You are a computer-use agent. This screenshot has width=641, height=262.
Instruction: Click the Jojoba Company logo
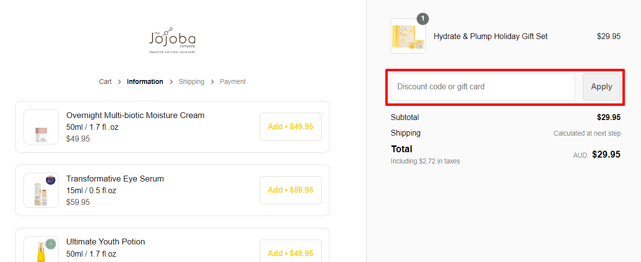(x=172, y=40)
